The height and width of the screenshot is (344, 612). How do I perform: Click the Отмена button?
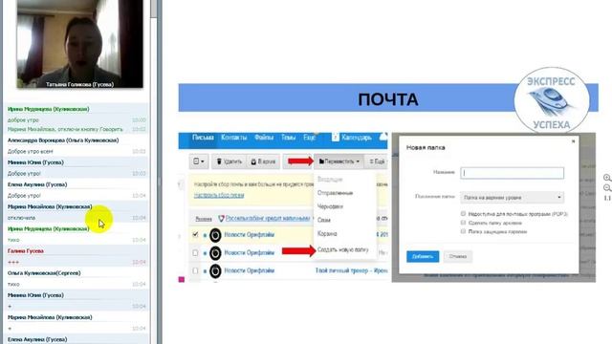click(x=457, y=257)
